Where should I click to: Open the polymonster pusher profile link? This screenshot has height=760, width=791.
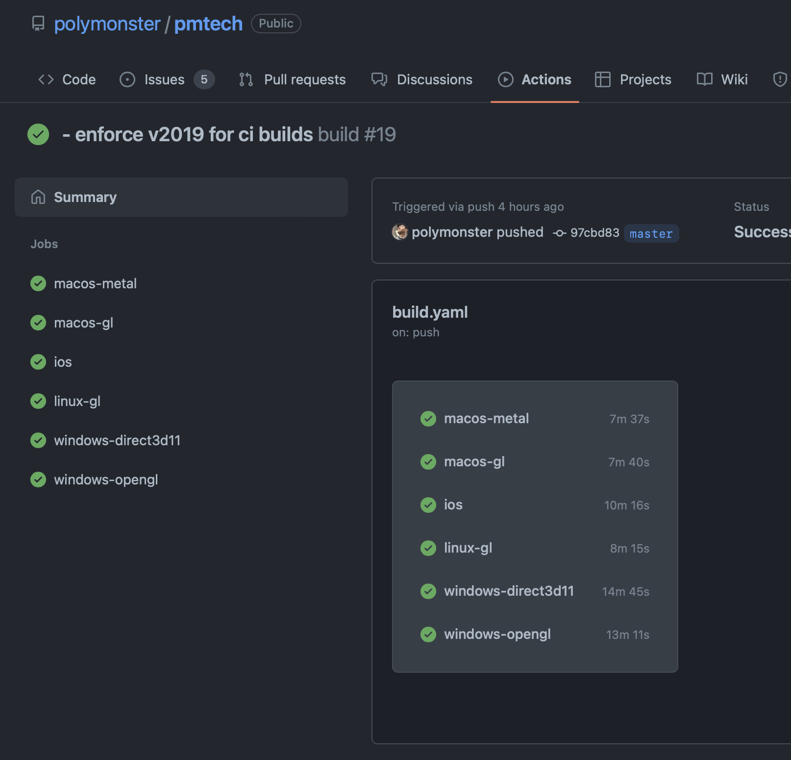coord(451,232)
